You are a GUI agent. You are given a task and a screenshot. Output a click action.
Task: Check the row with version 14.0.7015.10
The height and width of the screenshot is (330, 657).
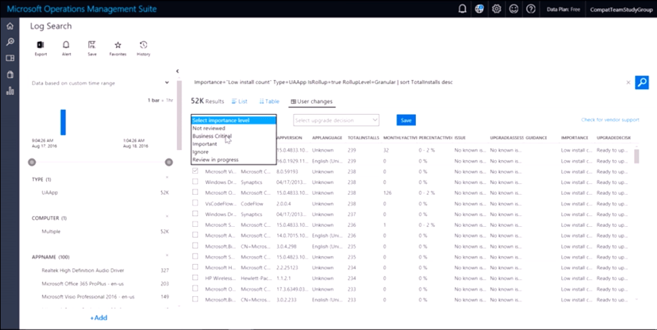[195, 235]
